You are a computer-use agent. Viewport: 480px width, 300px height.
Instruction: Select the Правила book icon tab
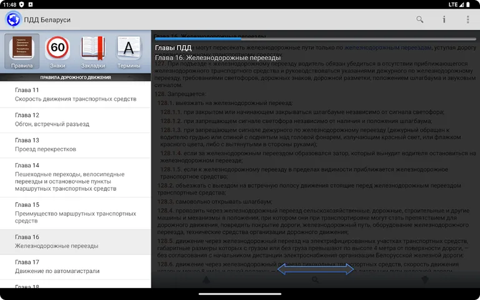pyautogui.click(x=22, y=51)
